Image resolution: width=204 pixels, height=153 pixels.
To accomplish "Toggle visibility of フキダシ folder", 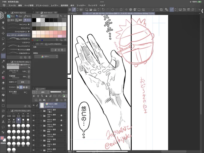I will pos(34,125).
